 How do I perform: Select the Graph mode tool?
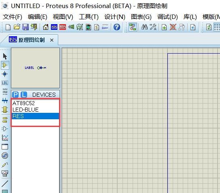pyautogui.click(x=5, y=138)
